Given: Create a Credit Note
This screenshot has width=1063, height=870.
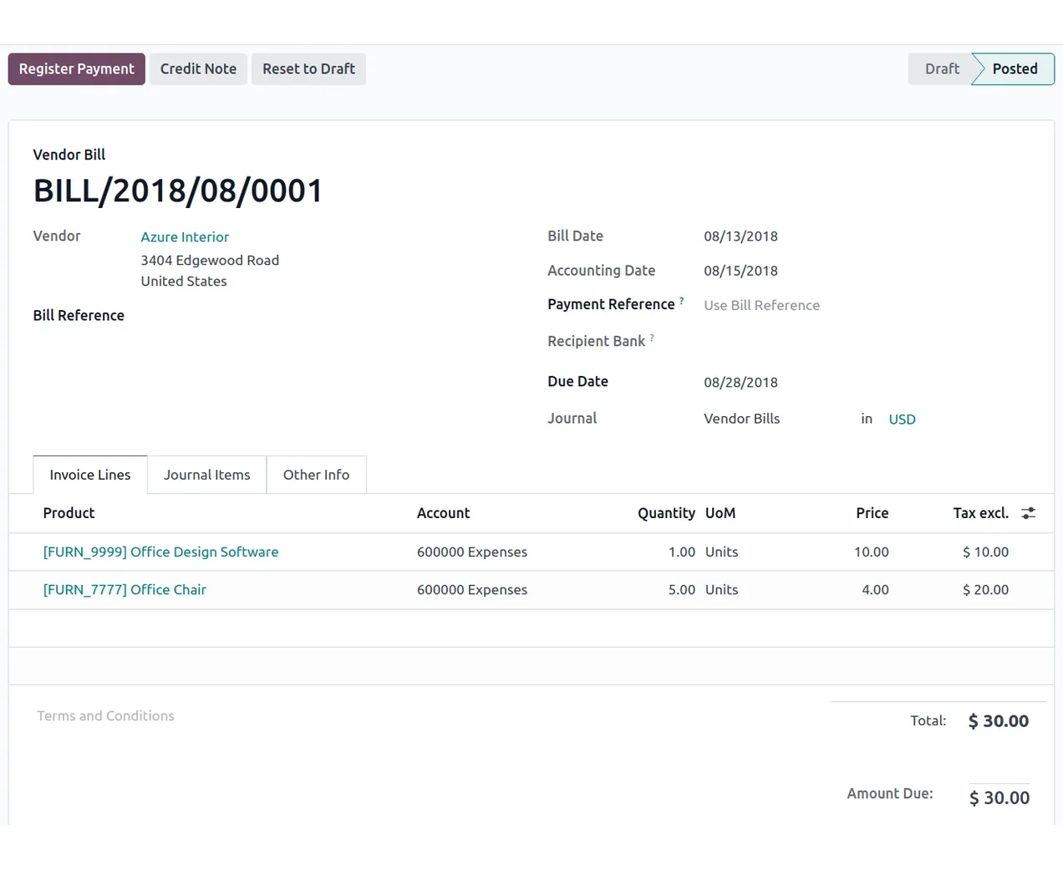Looking at the screenshot, I should pos(198,69).
